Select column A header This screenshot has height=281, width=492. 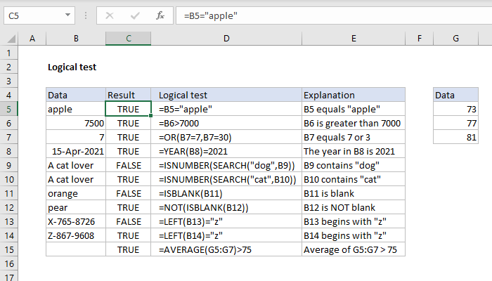pyautogui.click(x=32, y=39)
